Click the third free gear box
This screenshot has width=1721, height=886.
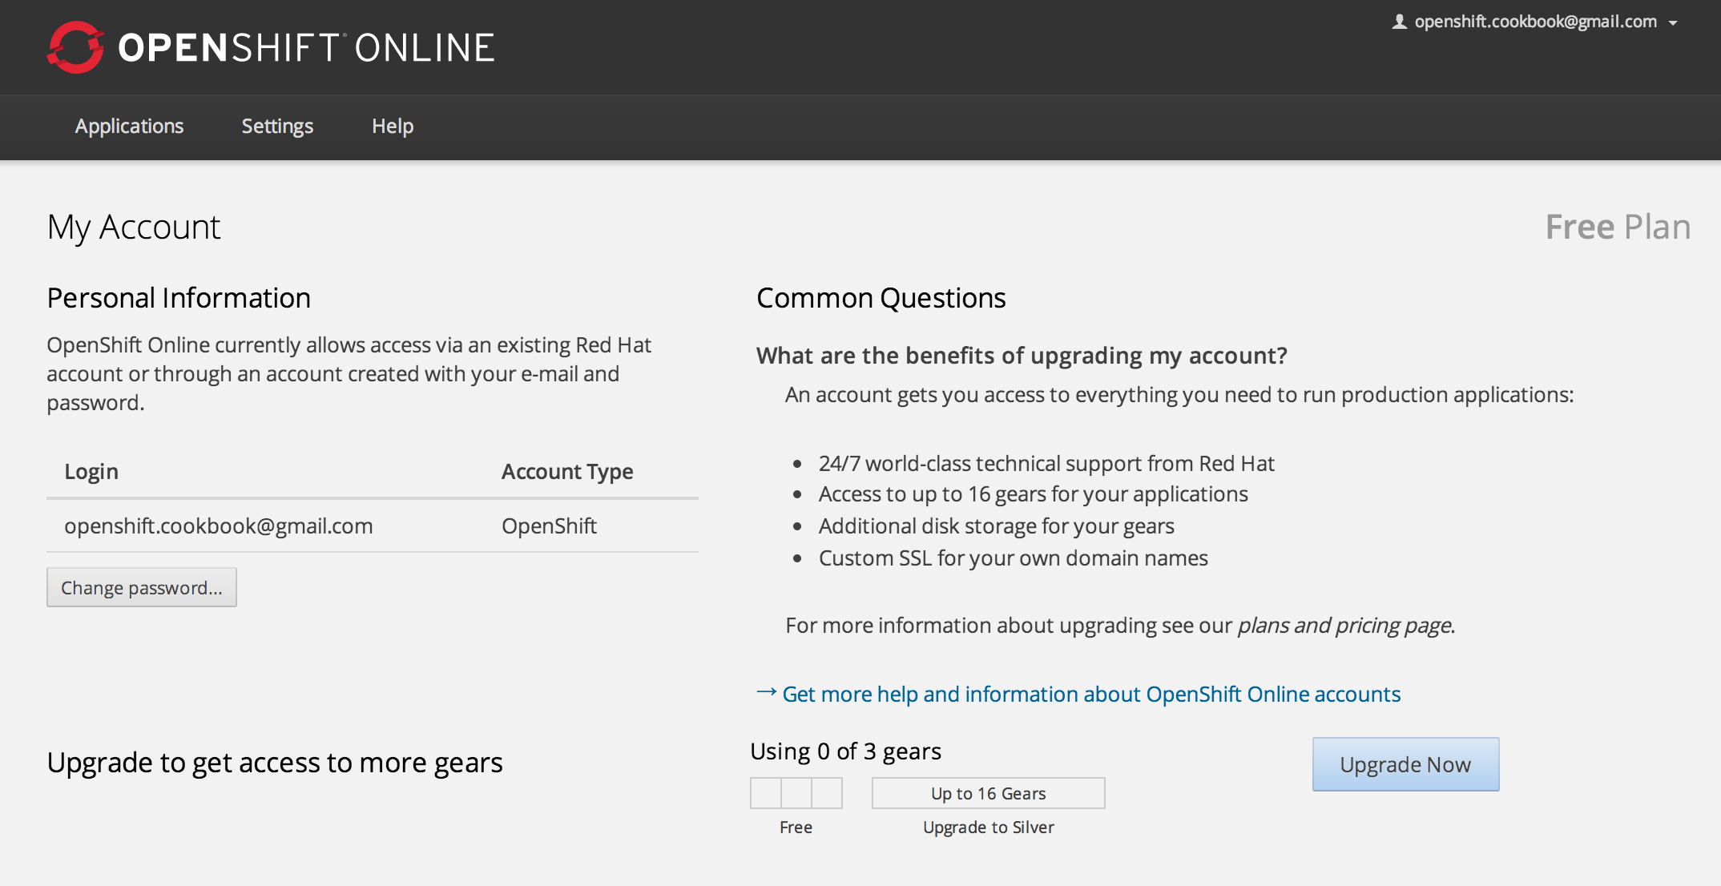point(827,793)
